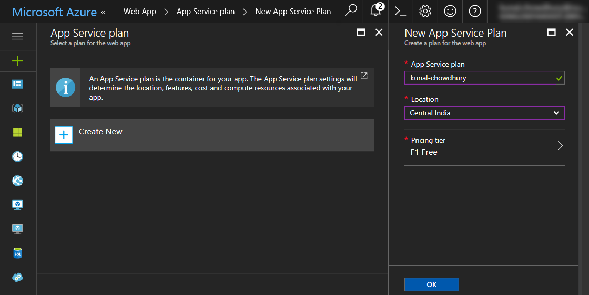Image resolution: width=589 pixels, height=295 pixels.
Task: Click the feedback smiley icon
Action: pyautogui.click(x=450, y=11)
